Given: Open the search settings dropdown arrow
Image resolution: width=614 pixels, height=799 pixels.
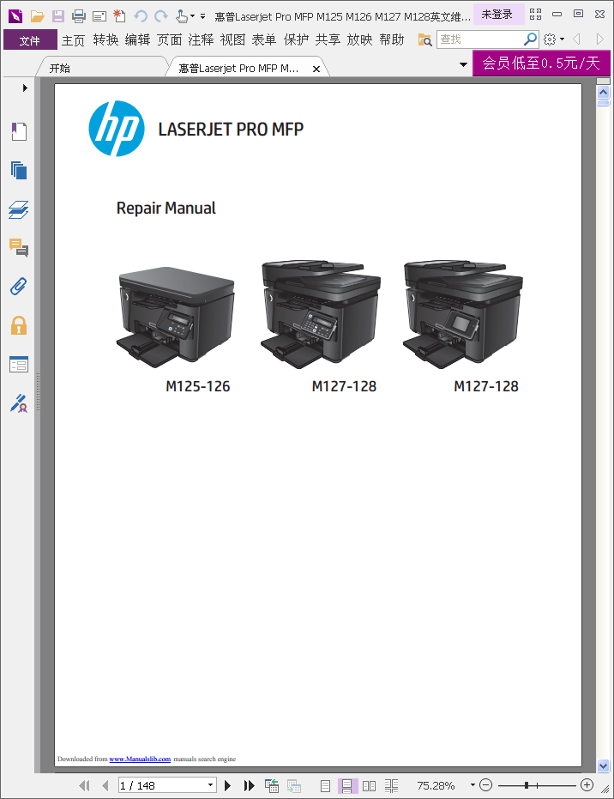Looking at the screenshot, I should coord(562,39).
